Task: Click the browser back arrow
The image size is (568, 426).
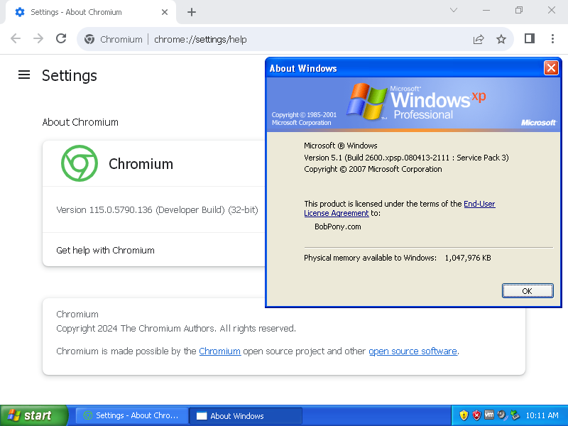Action: 16,39
